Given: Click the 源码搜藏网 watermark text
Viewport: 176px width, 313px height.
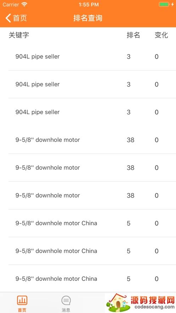Looking at the screenshot, I should pyautogui.click(x=153, y=300).
